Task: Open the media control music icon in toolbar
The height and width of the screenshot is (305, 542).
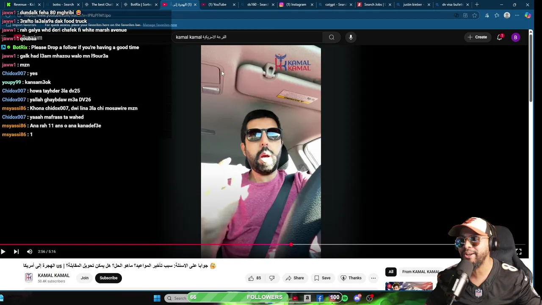Action: [487, 15]
